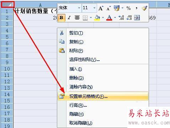Click the red font color icon
170x128 pixels.
(109, 18)
